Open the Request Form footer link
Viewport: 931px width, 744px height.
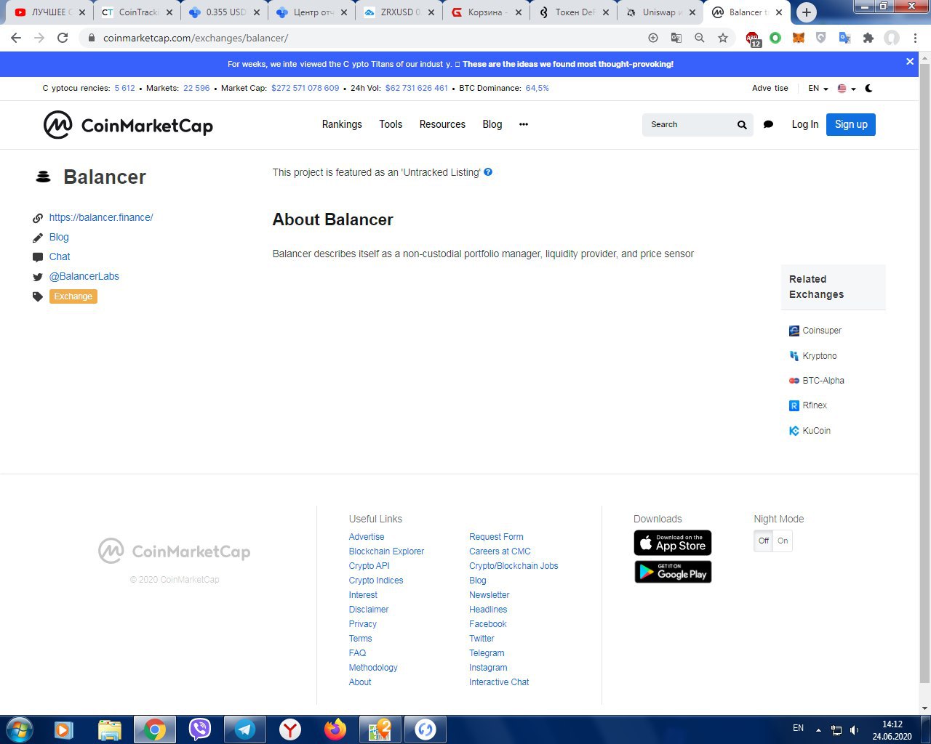coord(496,537)
